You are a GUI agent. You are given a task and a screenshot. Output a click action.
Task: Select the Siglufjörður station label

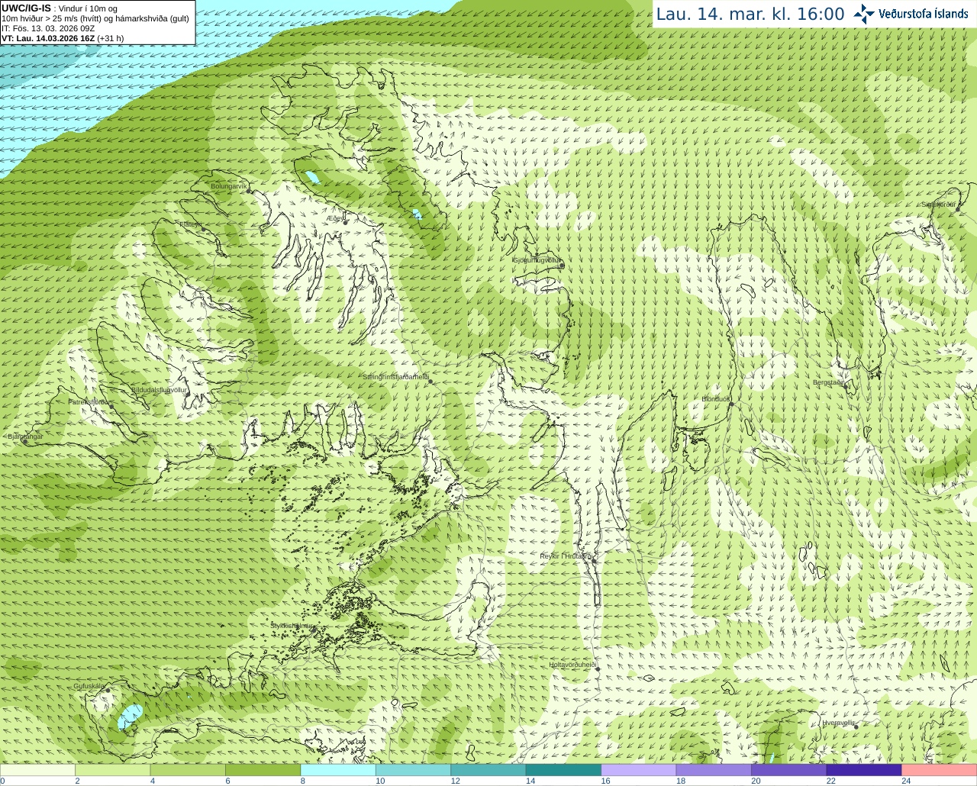click(x=939, y=205)
